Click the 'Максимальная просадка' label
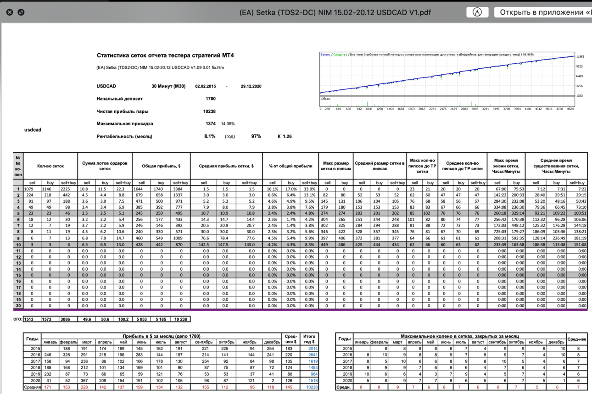Image resolution: width=592 pixels, height=394 pixels. (125, 124)
